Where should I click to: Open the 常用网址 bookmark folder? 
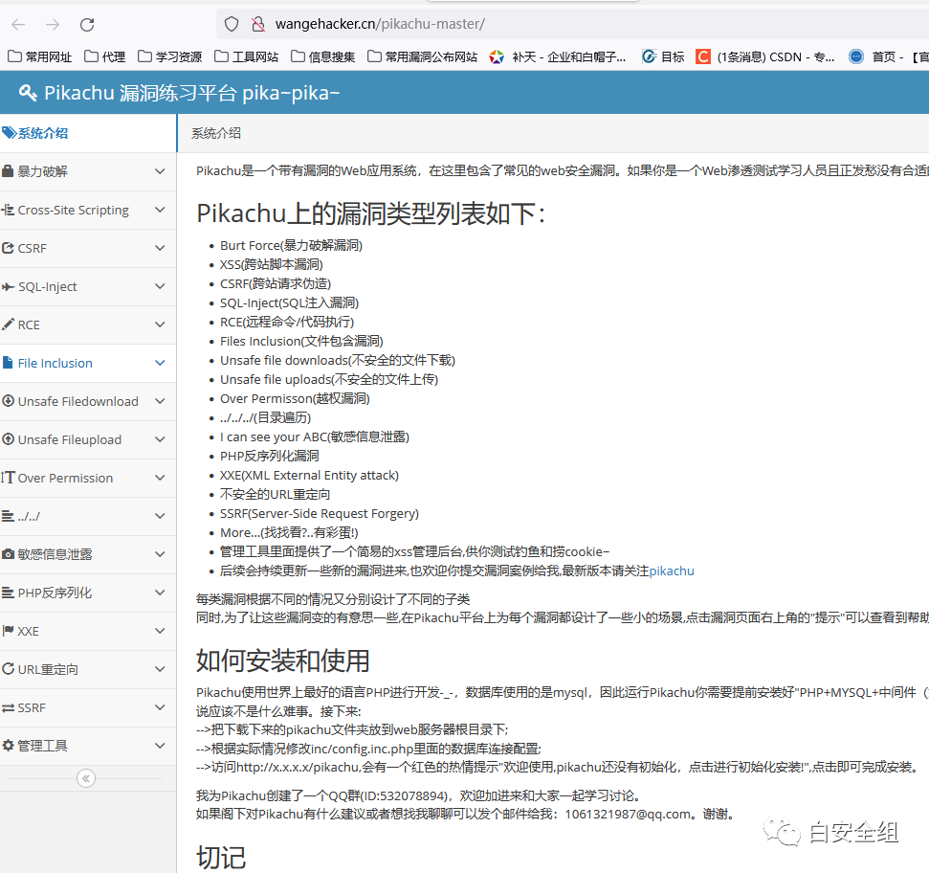39,56
